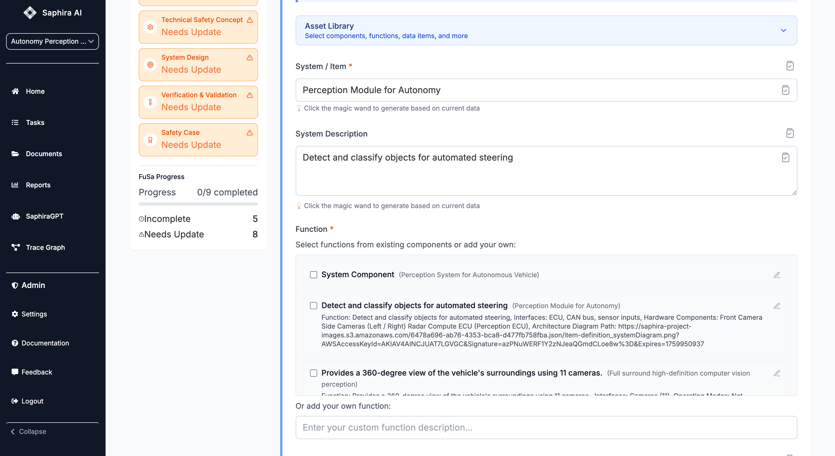The height and width of the screenshot is (456, 835).
Task: Open the Autonomy Perception project dropdown
Action: click(x=52, y=41)
